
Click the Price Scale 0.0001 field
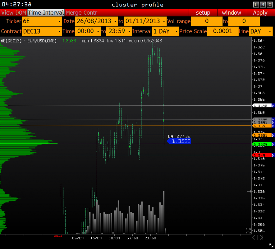[x=222, y=31]
